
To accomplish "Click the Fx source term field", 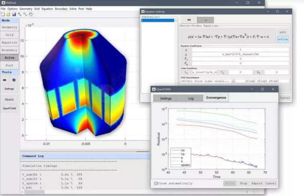I will pos(241,59).
